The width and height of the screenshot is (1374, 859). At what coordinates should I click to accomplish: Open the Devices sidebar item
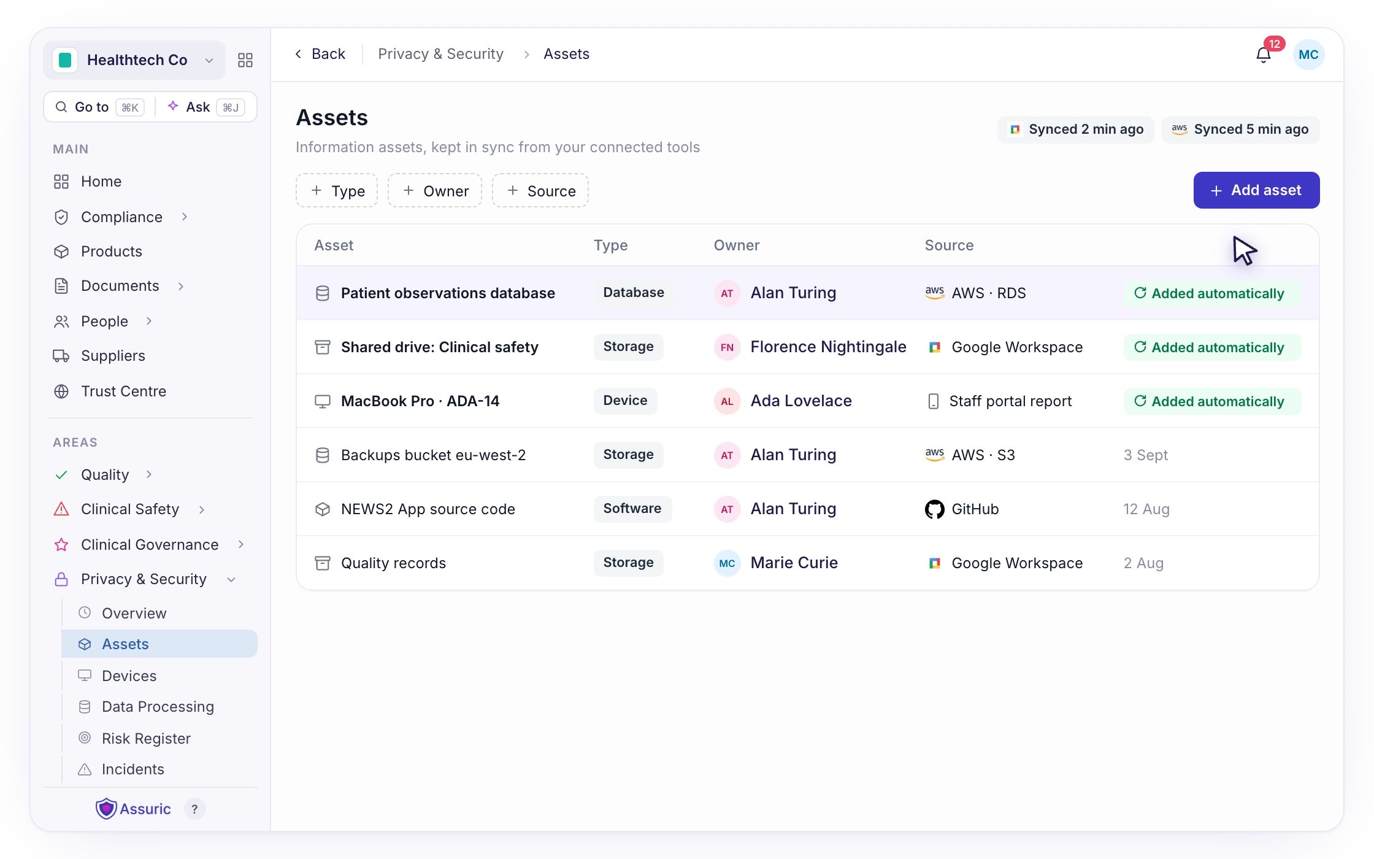159,676
